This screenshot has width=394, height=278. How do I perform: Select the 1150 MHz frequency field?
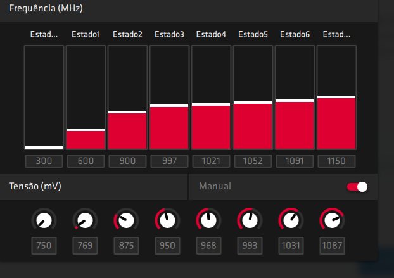[336, 161]
